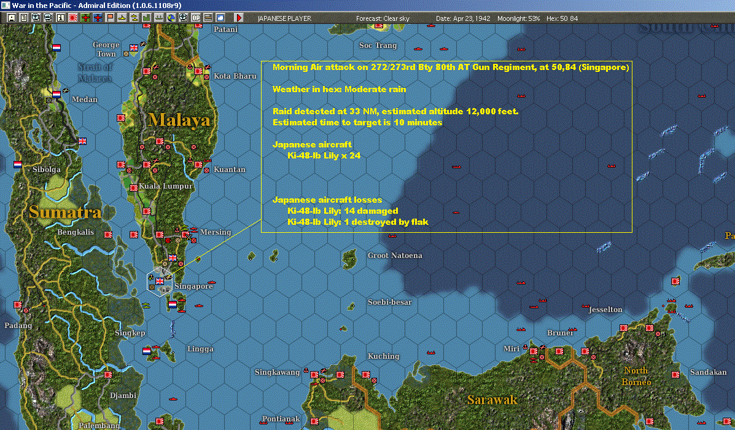Click the first stacked-monitors toolbar icon
The height and width of the screenshot is (430, 735).
pos(36,18)
